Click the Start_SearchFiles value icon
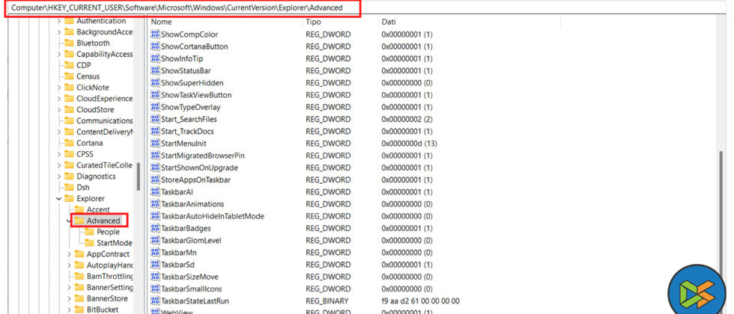Screen dimensions: 734x314 click(155, 119)
